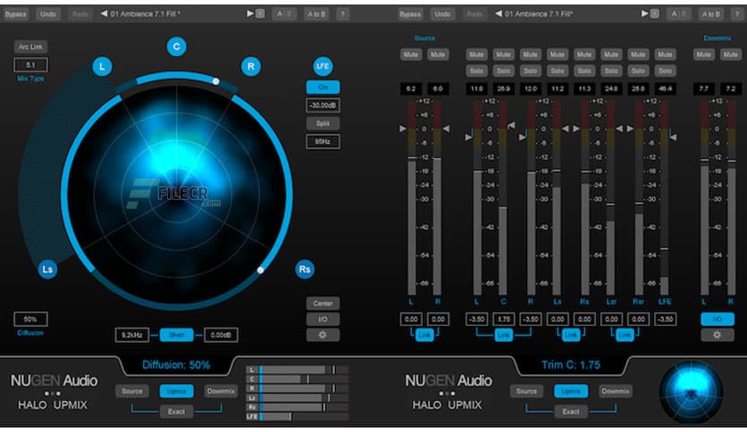The height and width of the screenshot is (432, 747).
Task: Open preset name menu in right window
Action: 539,13
